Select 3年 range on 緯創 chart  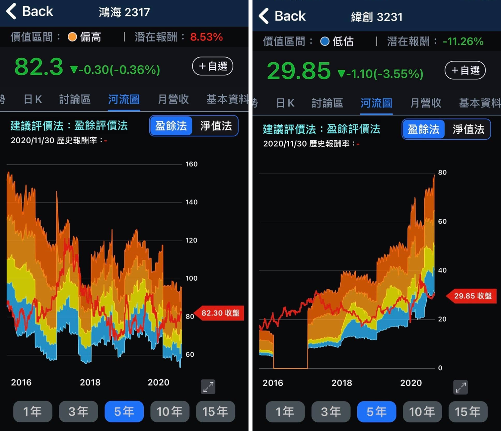click(331, 412)
